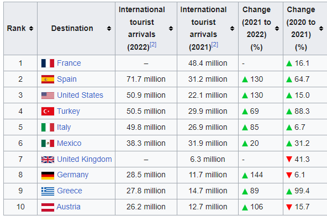Sort by Change 2020 to 2021 arrows
This screenshot has height=216, width=327.
point(321,28)
